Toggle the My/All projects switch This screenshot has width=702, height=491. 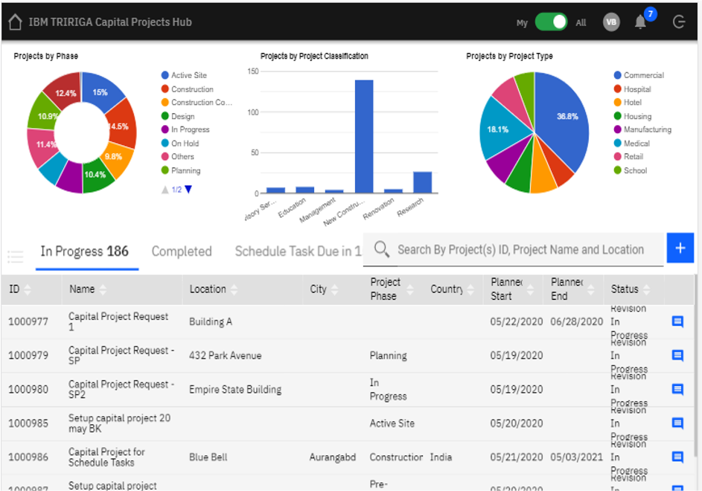pos(551,22)
